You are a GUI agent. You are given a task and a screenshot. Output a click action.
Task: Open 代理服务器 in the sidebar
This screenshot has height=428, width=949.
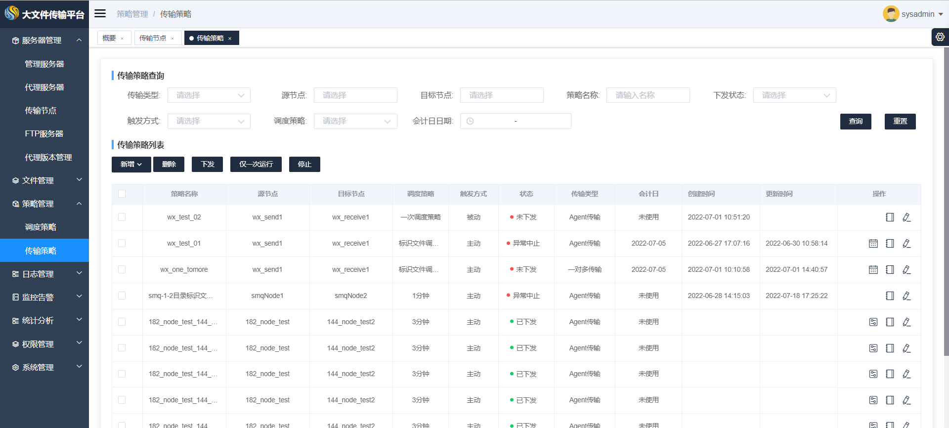44,87
